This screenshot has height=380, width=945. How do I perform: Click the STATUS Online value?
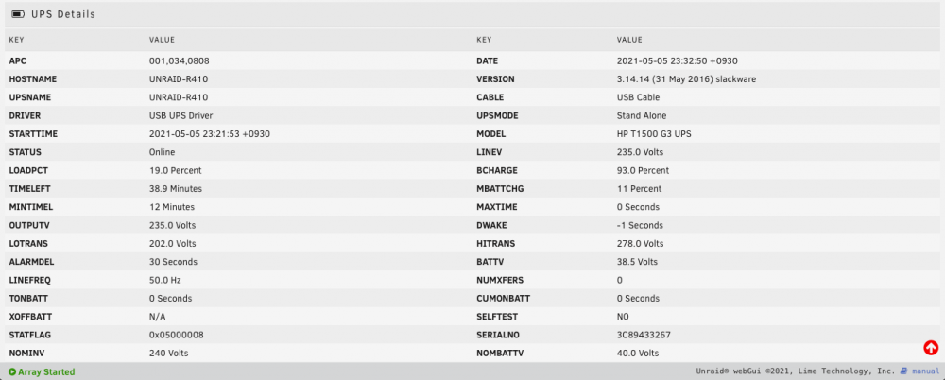163,152
